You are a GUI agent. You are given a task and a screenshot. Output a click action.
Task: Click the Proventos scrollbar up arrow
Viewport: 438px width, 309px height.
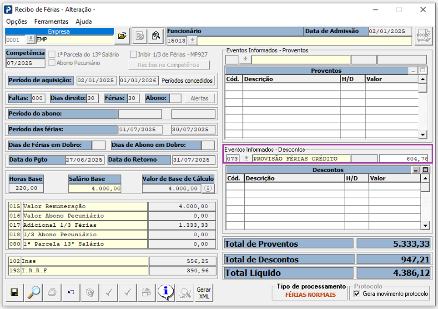point(423,79)
